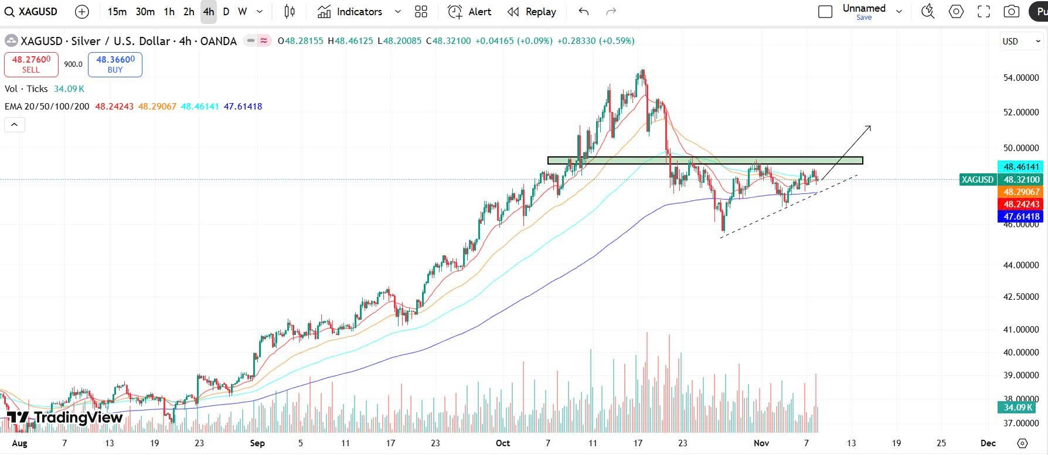Screen dimensions: 1048x455
Task: Select the D daily timeframe
Action: 226,12
